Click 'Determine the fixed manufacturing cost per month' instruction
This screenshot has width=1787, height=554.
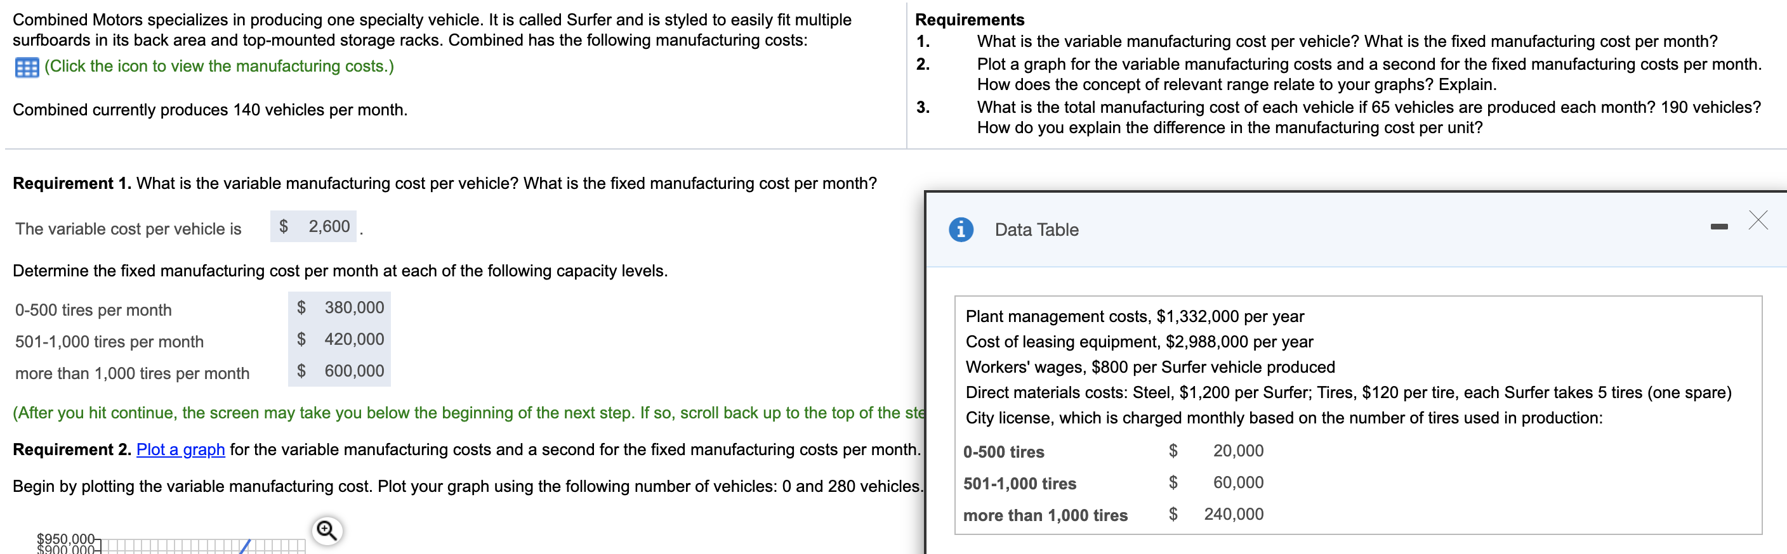click(x=340, y=271)
